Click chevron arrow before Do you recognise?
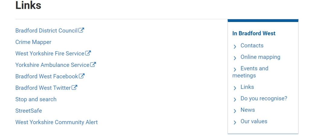Image resolution: width=309 pixels, height=139 pixels. (x=235, y=99)
